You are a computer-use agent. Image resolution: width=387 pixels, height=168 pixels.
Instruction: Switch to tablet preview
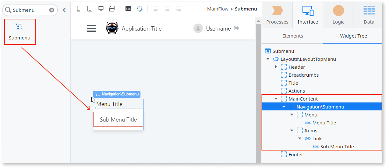[90, 9]
